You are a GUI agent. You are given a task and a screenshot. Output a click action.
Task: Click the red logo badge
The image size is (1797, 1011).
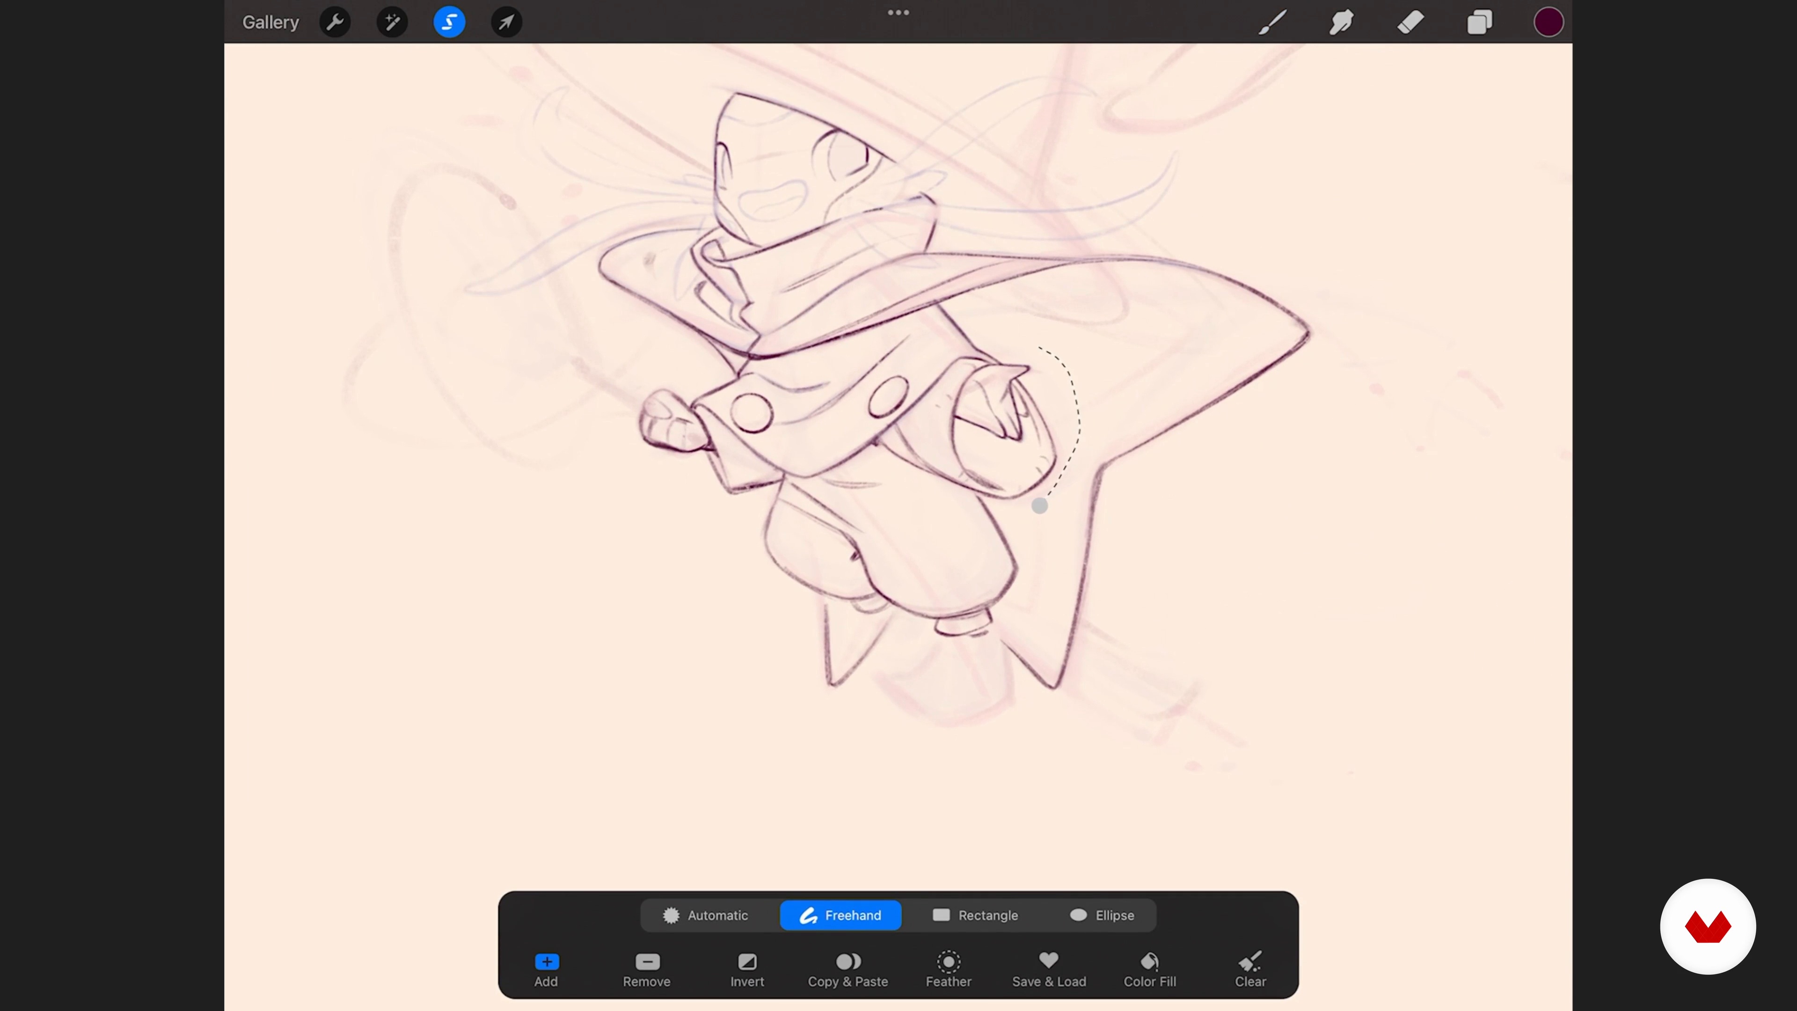(x=1708, y=927)
